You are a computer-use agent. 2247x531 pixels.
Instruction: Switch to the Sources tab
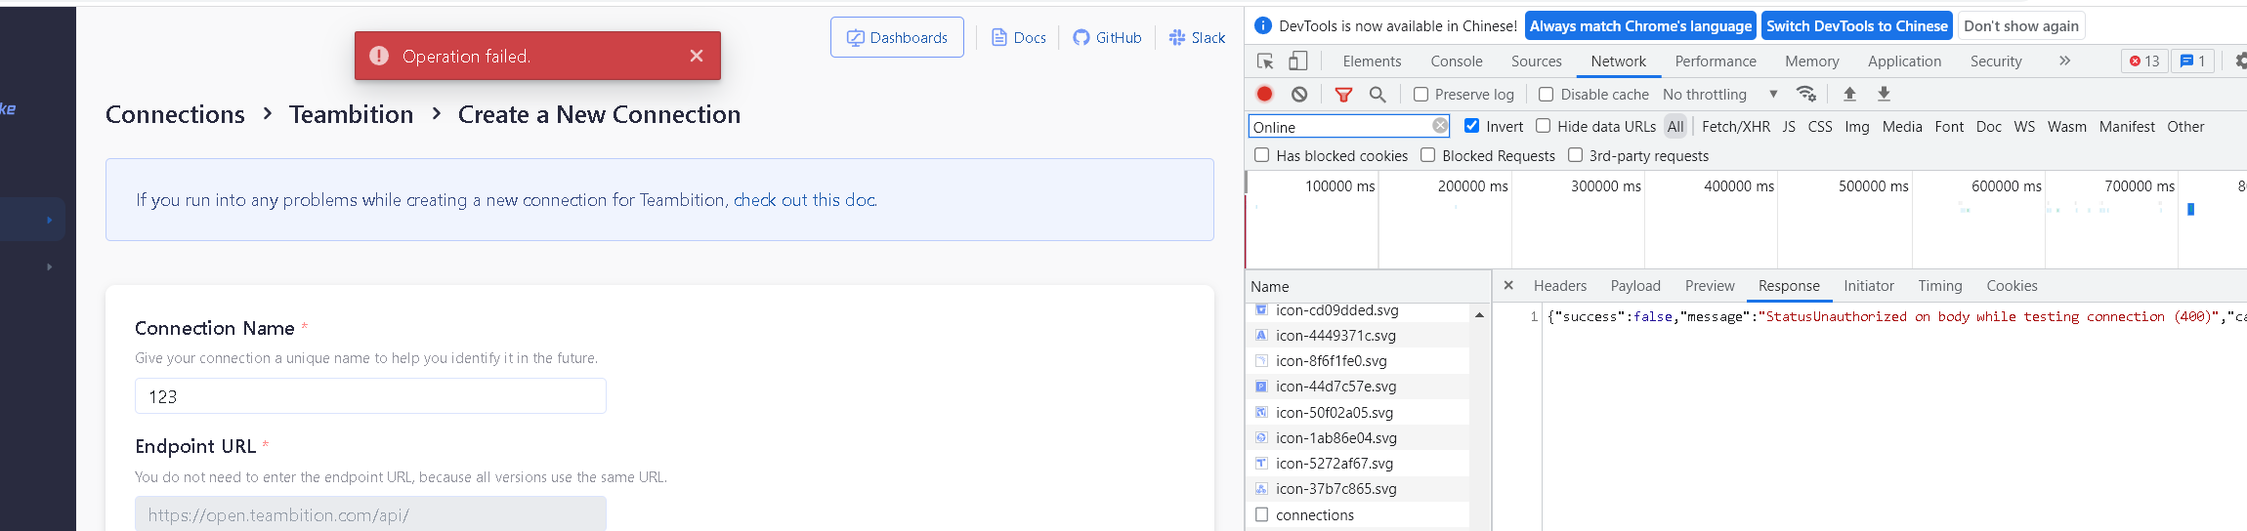(x=1536, y=61)
